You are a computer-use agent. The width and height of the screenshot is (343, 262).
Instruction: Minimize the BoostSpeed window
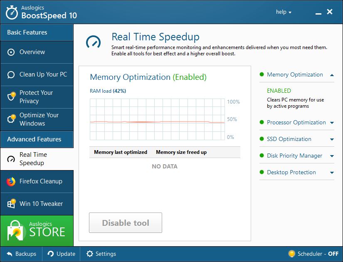318,13
